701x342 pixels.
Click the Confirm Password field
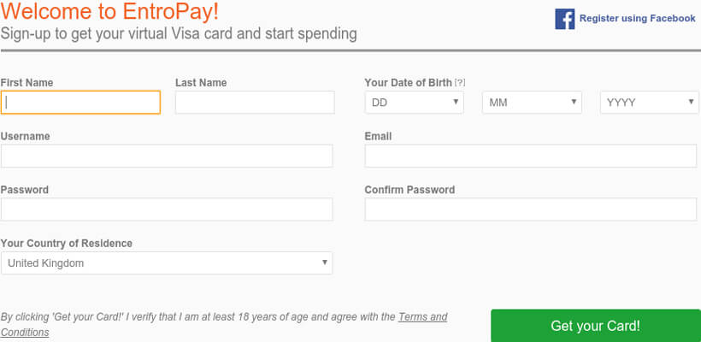click(x=531, y=209)
